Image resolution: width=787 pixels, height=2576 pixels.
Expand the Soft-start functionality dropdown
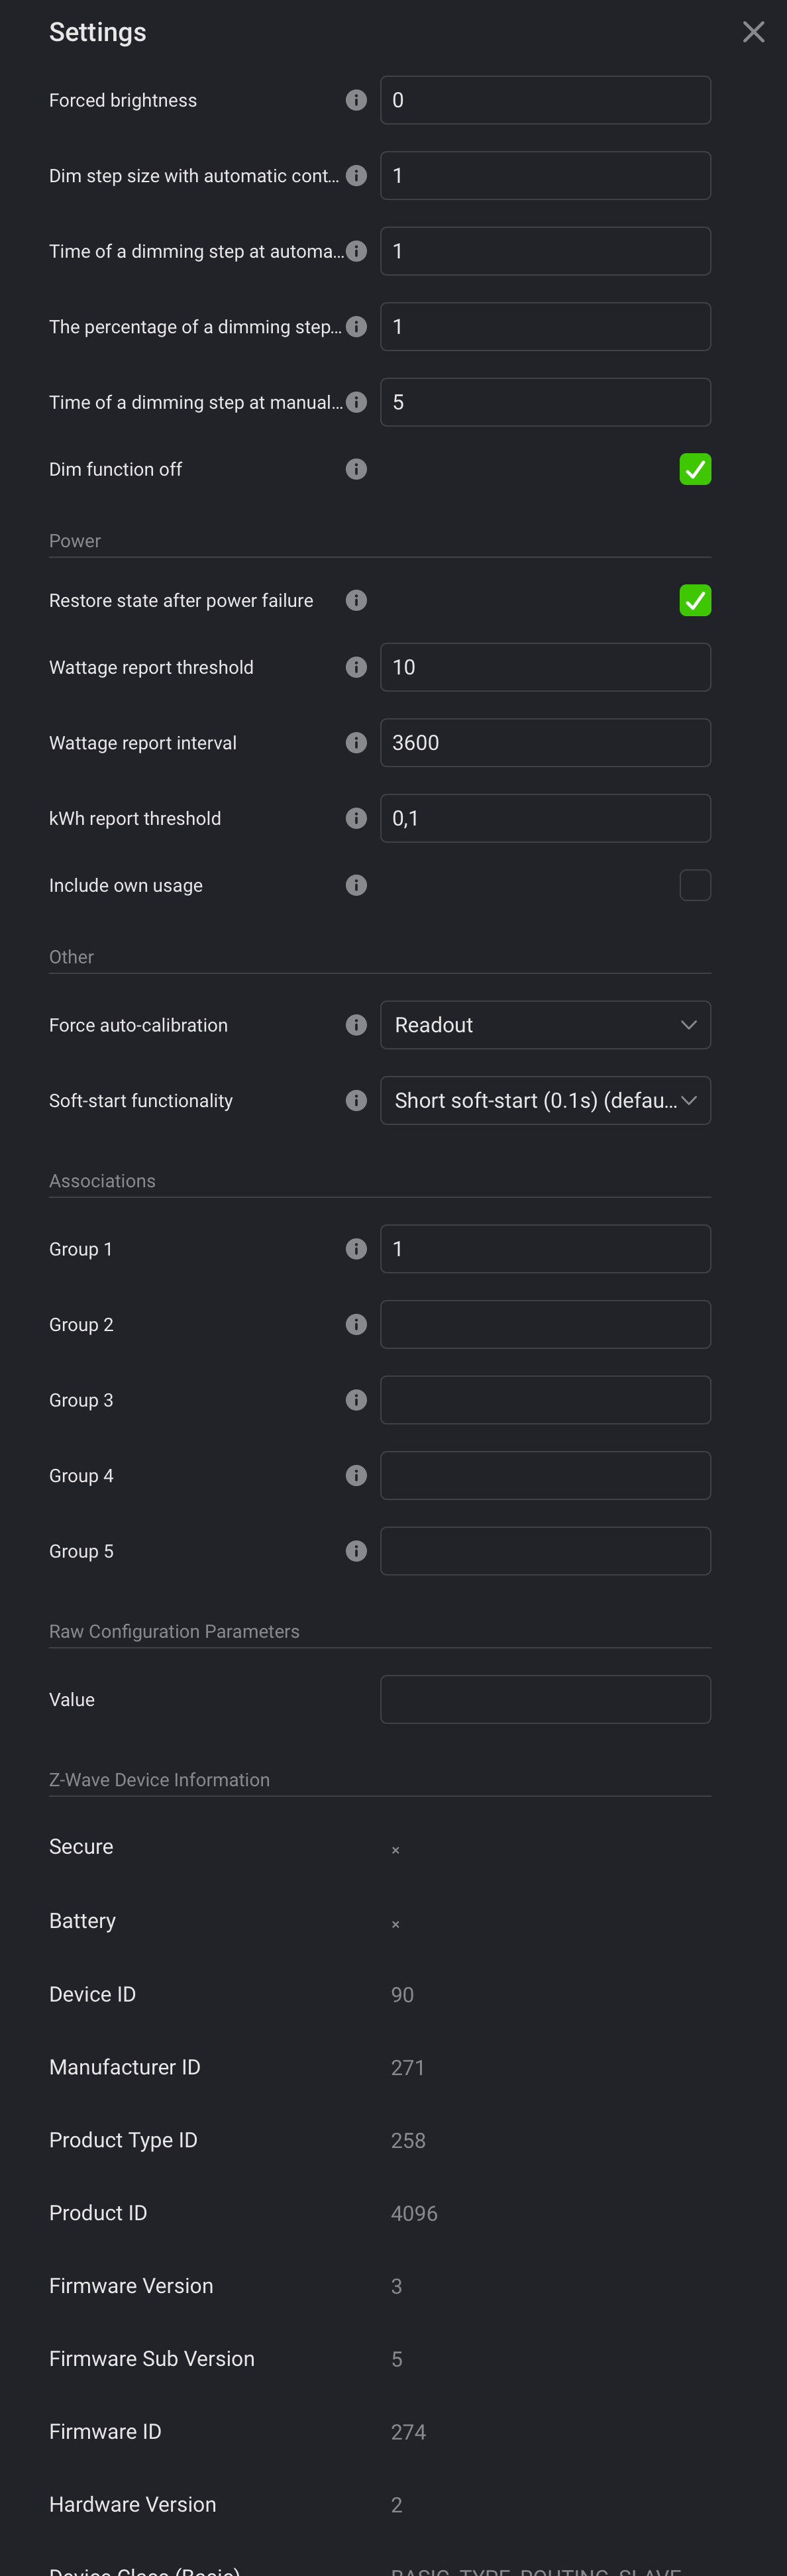click(545, 1100)
